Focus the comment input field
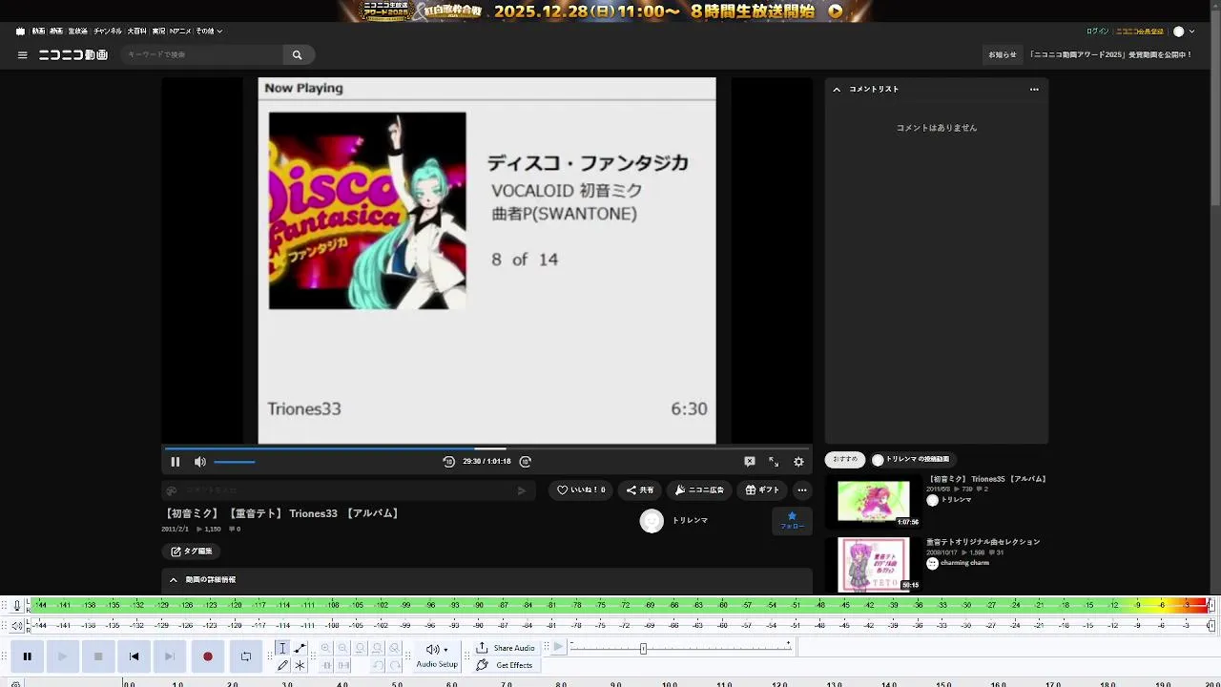This screenshot has width=1221, height=687. [348, 491]
